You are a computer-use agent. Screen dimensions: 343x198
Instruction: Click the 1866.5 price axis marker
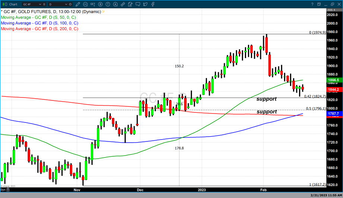click(333, 80)
